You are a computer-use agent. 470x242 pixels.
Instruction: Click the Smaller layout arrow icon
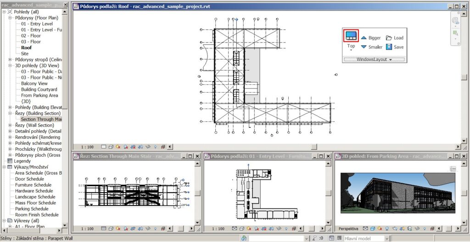click(364, 47)
